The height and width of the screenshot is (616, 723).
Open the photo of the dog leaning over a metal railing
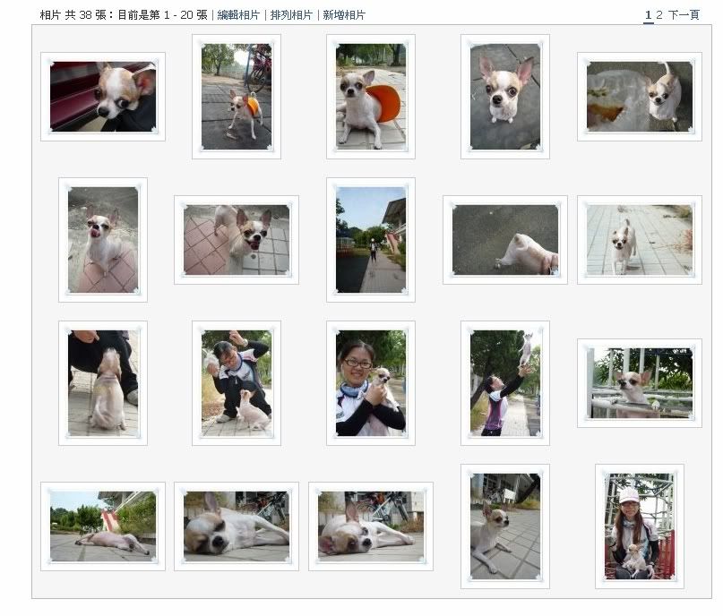640,383
